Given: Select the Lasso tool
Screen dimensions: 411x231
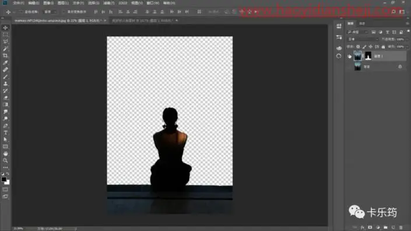Looking at the screenshot, I should point(5,41).
